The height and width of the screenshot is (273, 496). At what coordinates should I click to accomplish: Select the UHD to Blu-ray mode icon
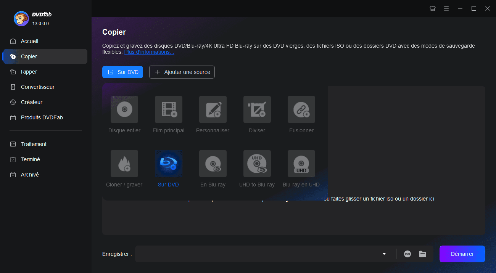pos(257,164)
